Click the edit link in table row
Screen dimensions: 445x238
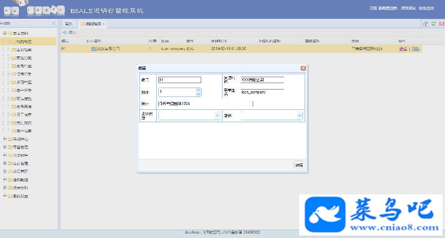point(403,49)
